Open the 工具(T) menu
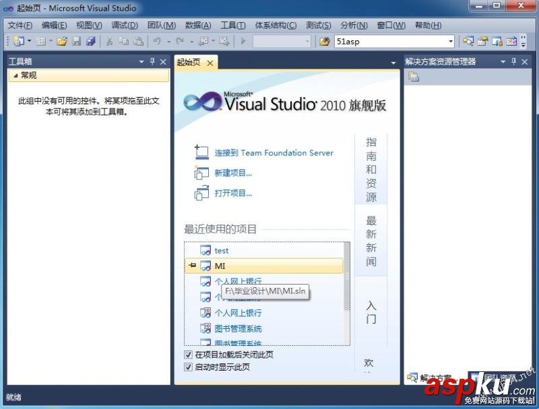 [x=232, y=26]
